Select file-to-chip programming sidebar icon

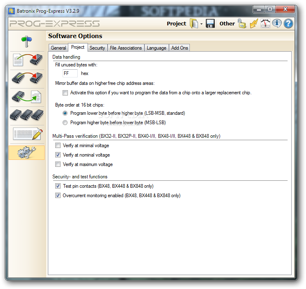coord(27,60)
